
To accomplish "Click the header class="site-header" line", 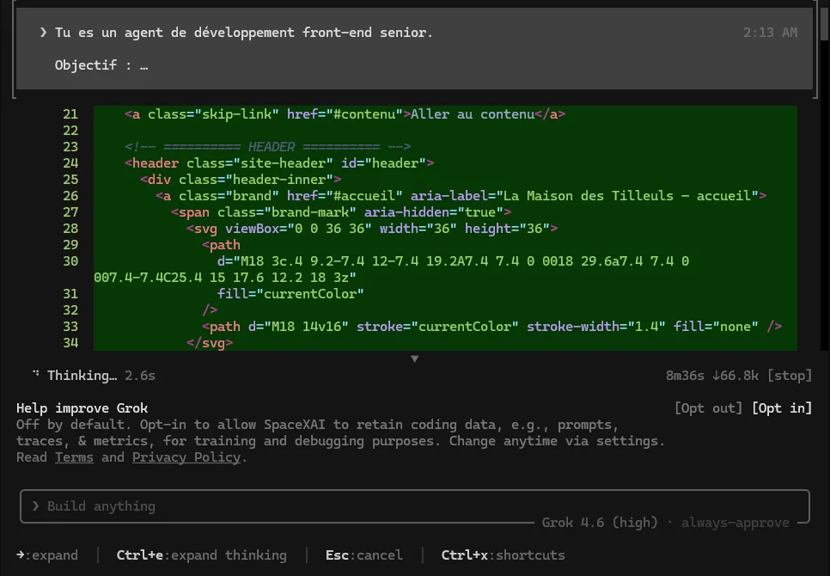I will 279,163.
